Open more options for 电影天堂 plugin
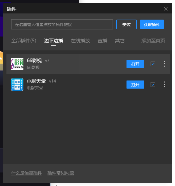Screen dimensions: 175x186 point(164,85)
